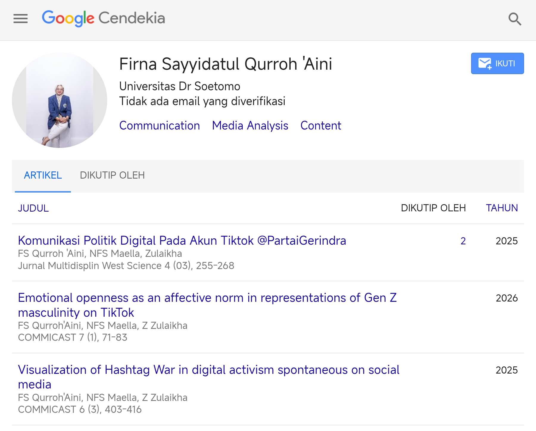
Task: Sort articles by JUDUL column header
Action: (33, 208)
